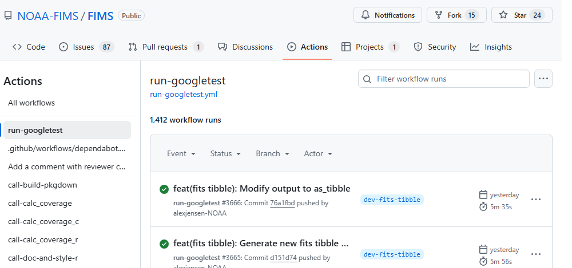Image resolution: width=572 pixels, height=268 pixels.
Task: Open workflow options menu next to filter box
Action: (x=543, y=79)
